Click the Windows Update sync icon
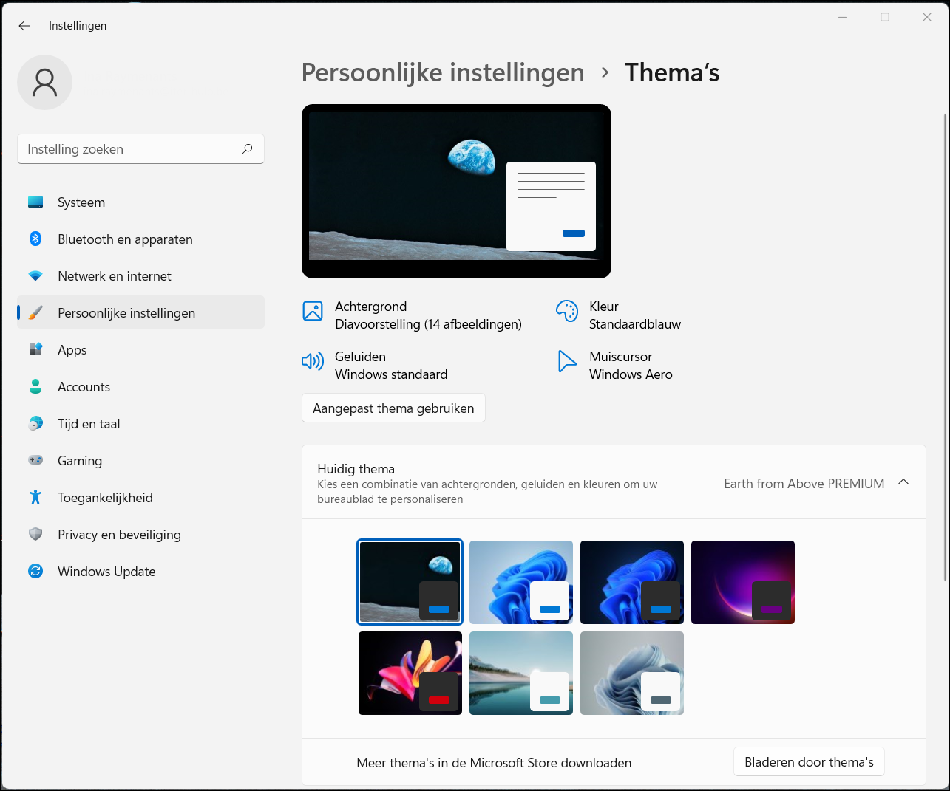The image size is (950, 791). [35, 571]
